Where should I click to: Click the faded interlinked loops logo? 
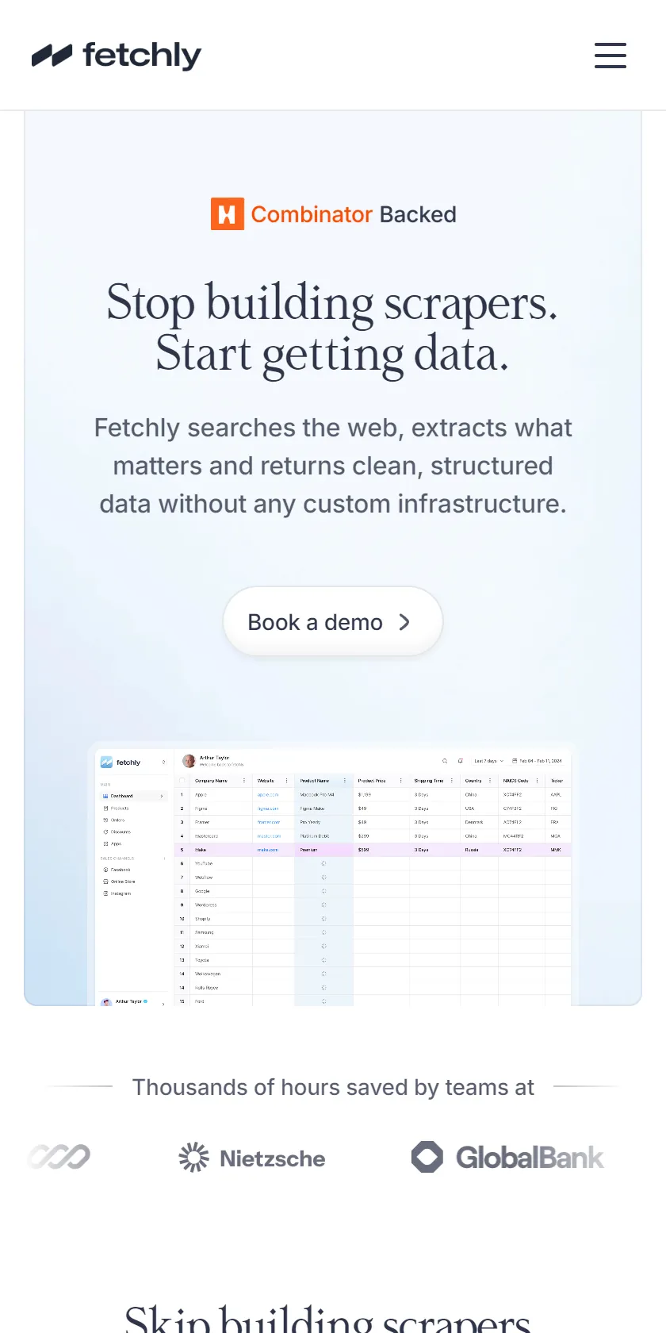59,1157
